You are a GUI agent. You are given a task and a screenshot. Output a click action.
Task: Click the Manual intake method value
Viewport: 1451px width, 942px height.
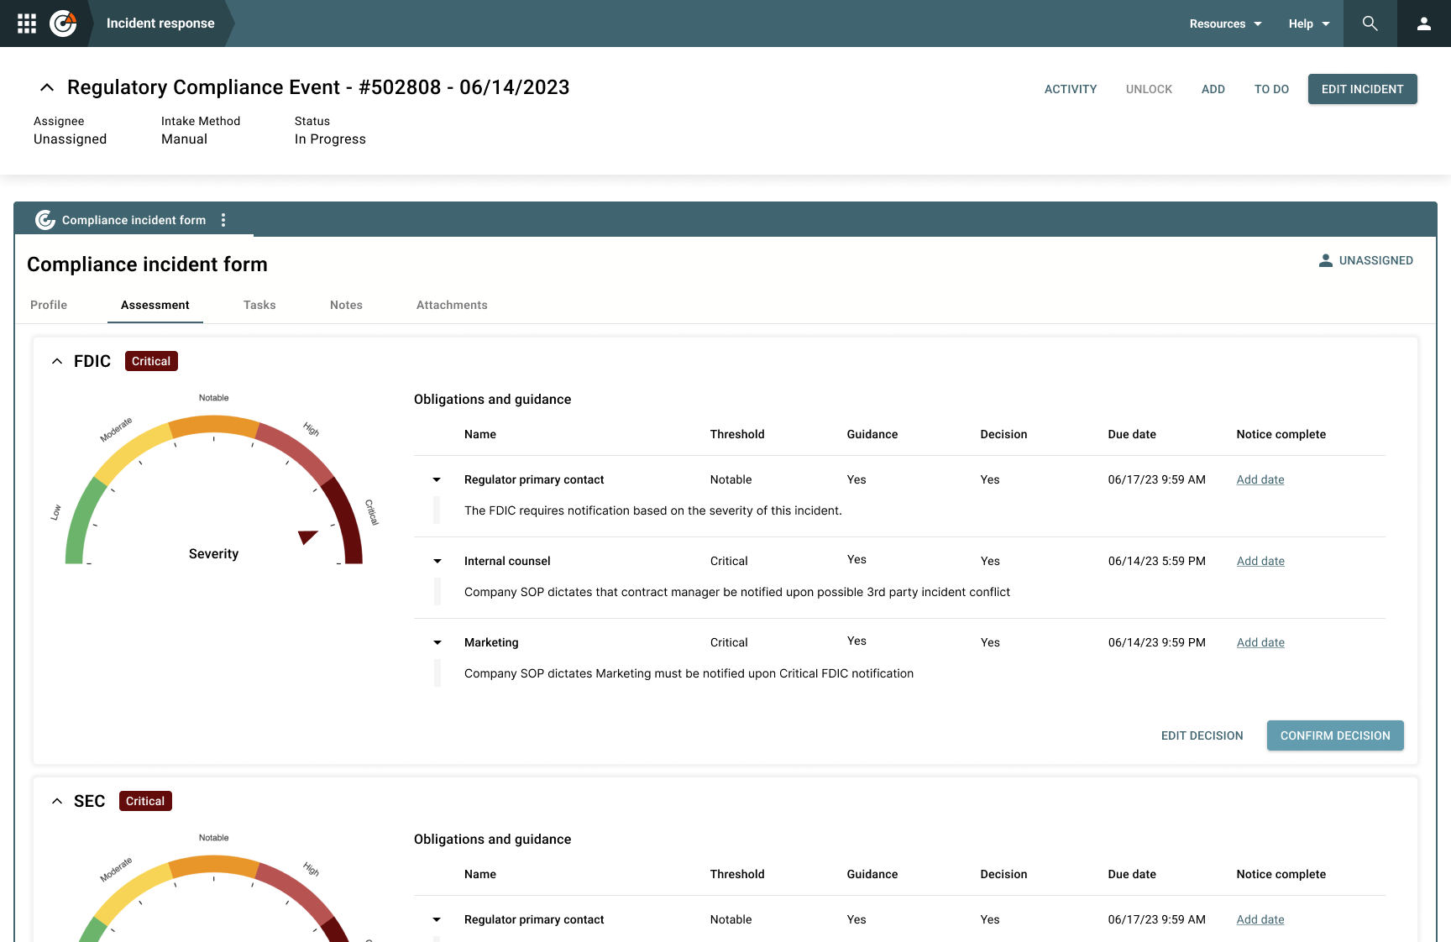point(184,139)
